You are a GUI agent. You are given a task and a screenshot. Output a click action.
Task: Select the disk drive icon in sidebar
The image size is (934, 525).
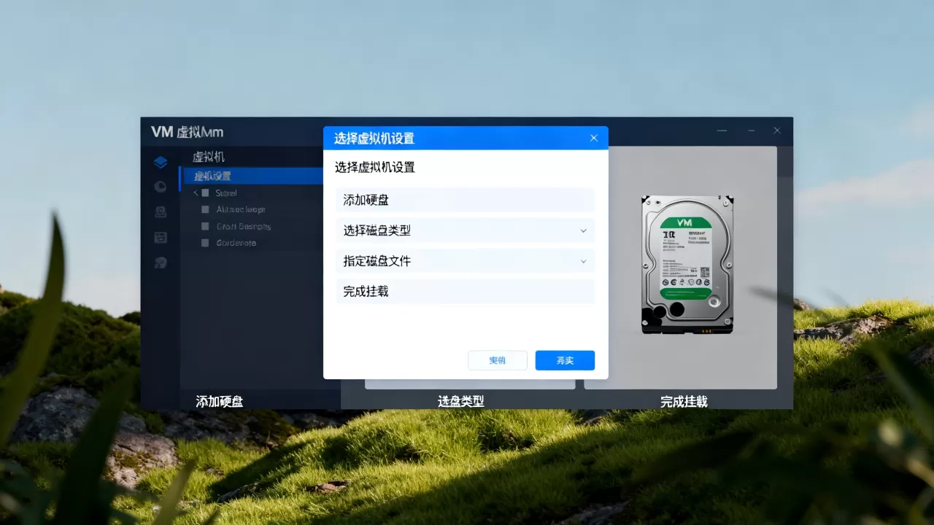pos(161,212)
